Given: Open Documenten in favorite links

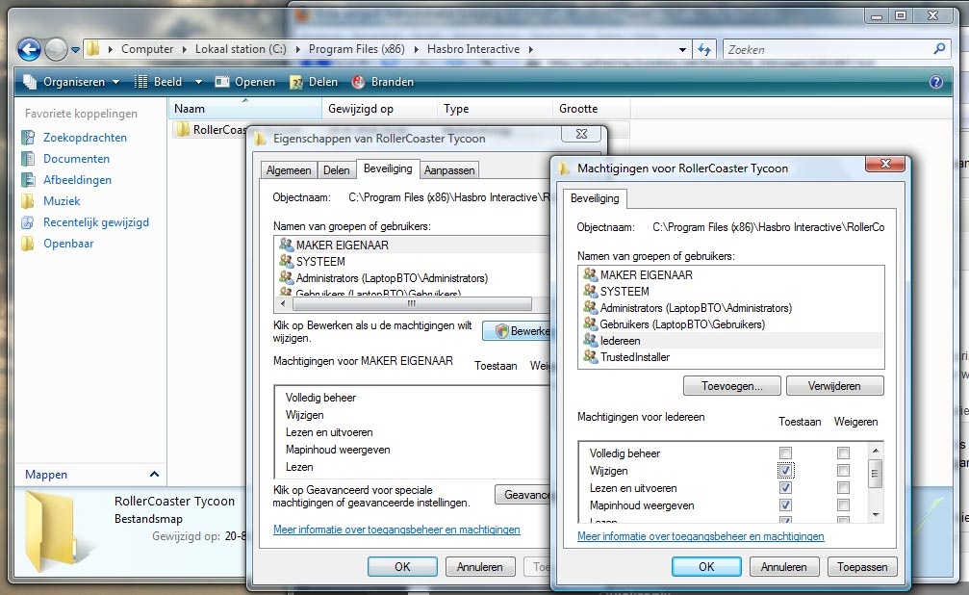Looking at the screenshot, I should point(76,158).
